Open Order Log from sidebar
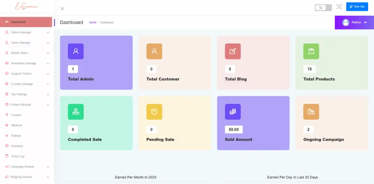 coord(18,156)
